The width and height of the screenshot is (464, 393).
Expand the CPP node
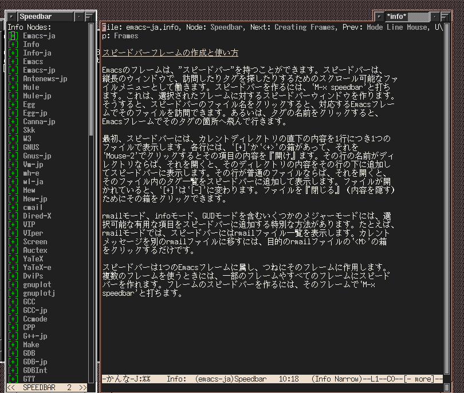pos(13,327)
